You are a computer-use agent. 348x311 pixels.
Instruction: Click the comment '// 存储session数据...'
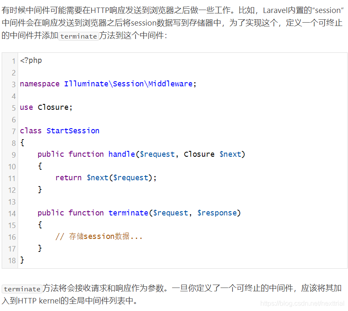99,236
